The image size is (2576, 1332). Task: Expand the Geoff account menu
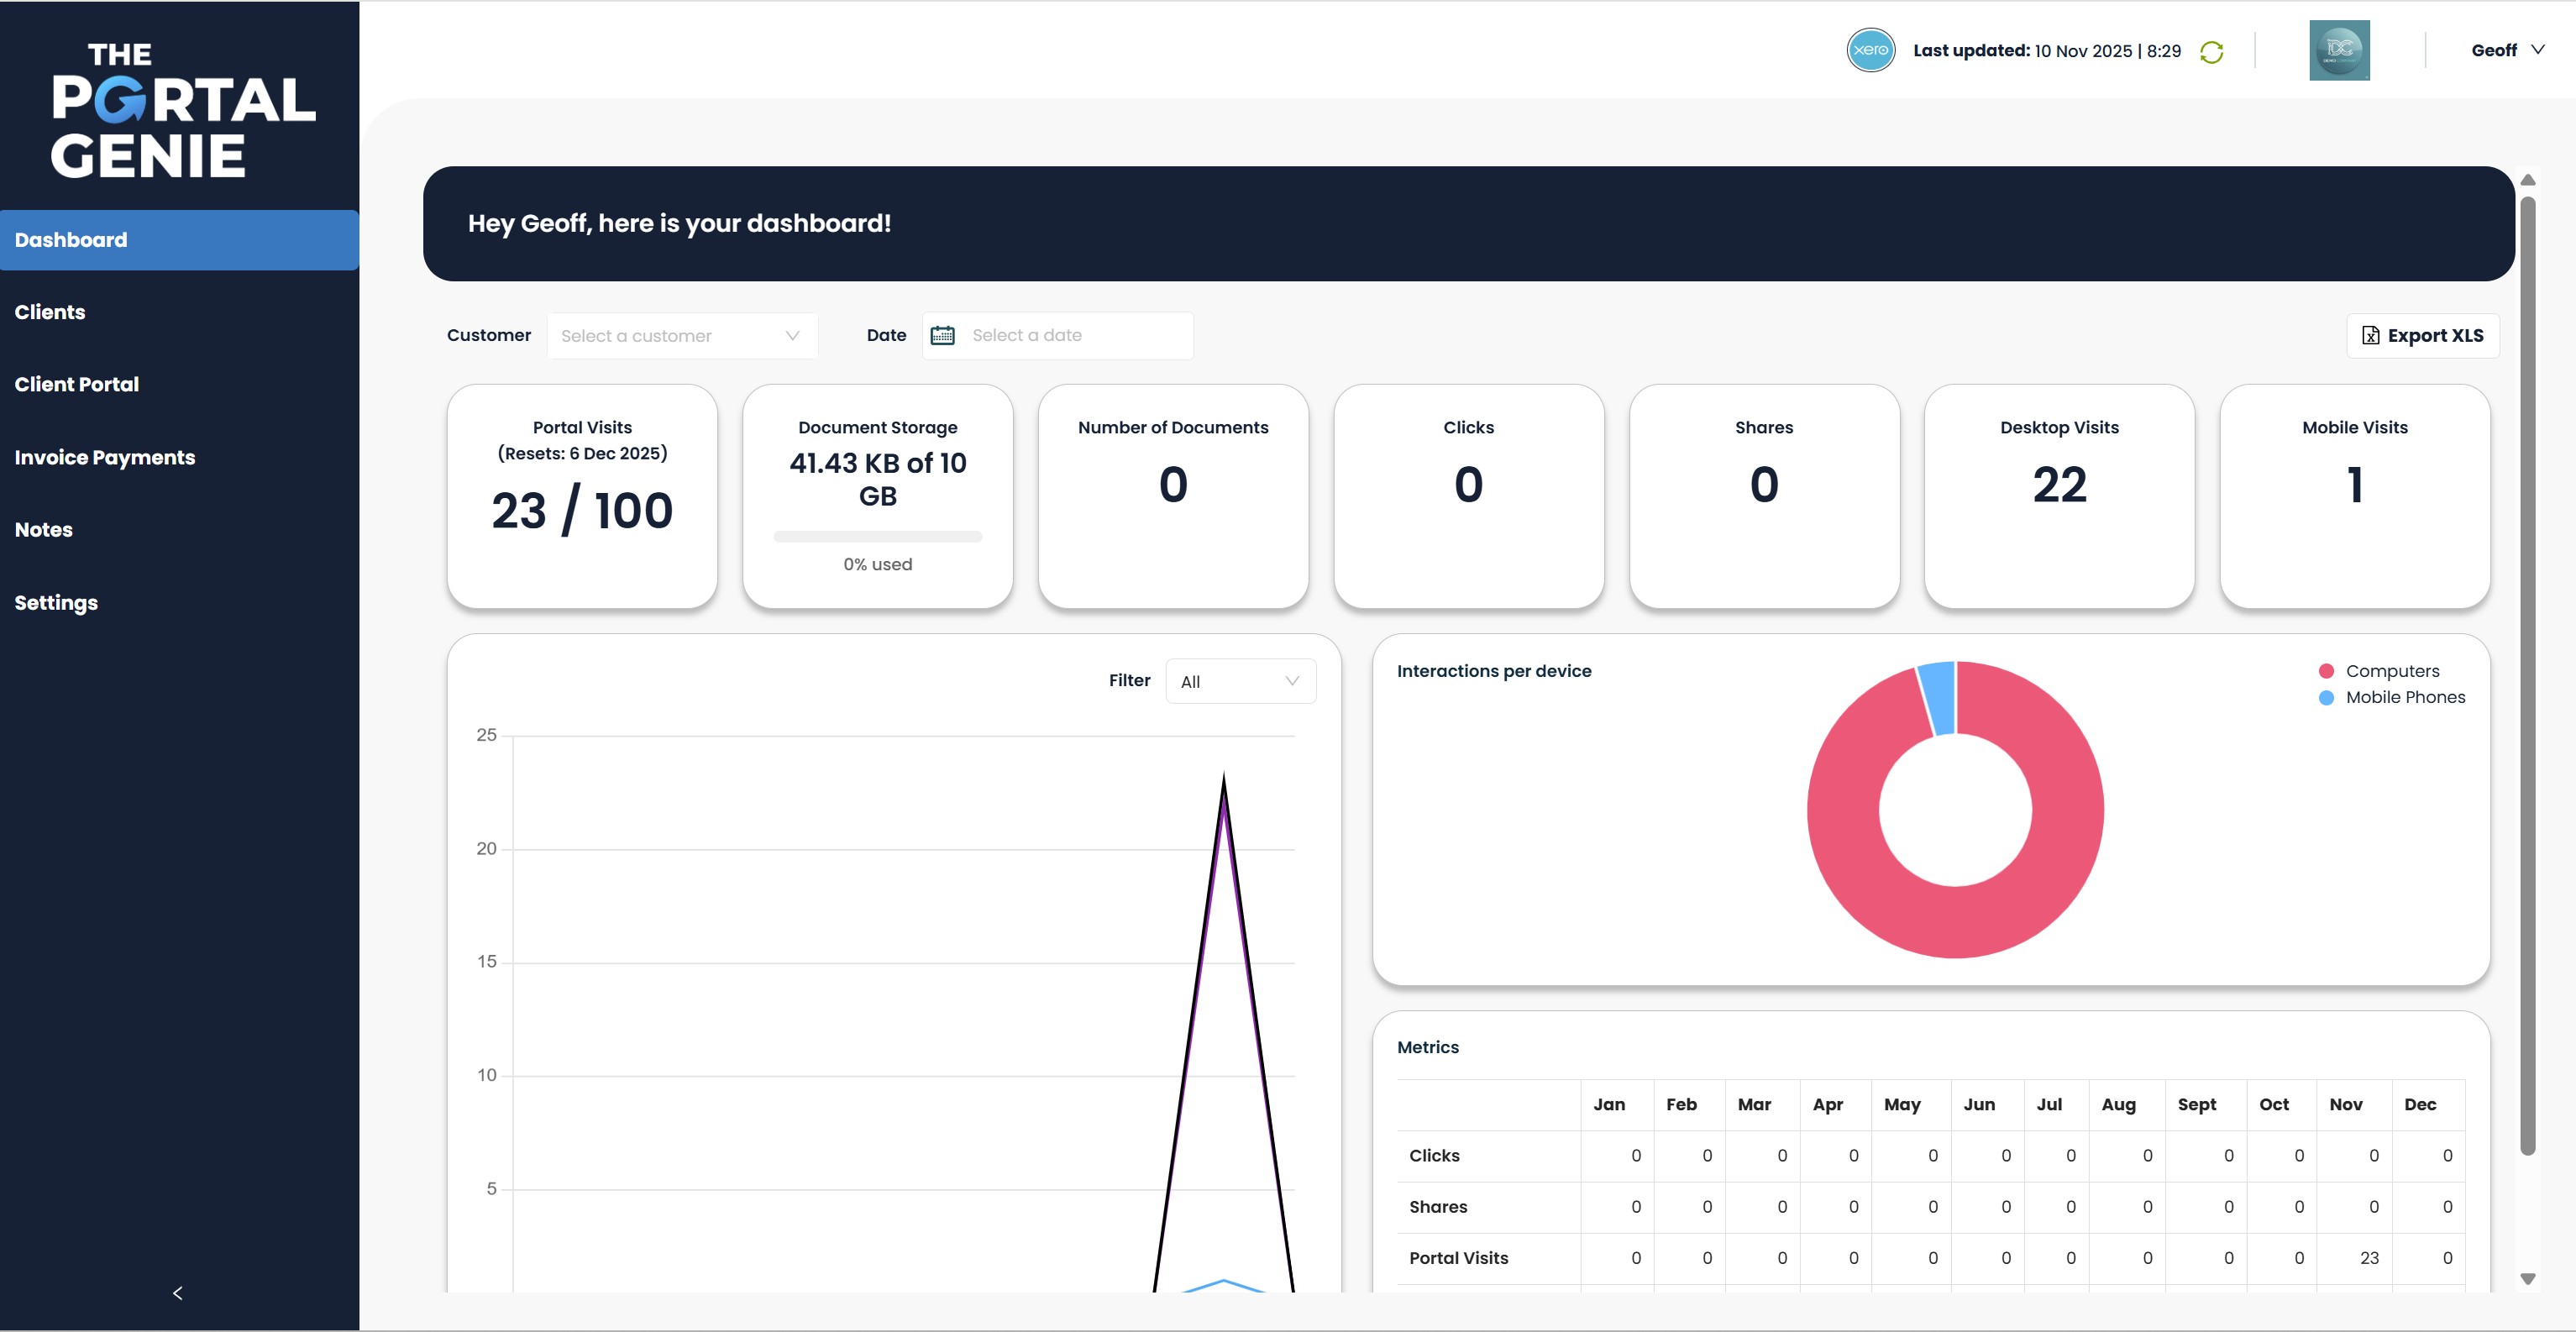click(2508, 49)
